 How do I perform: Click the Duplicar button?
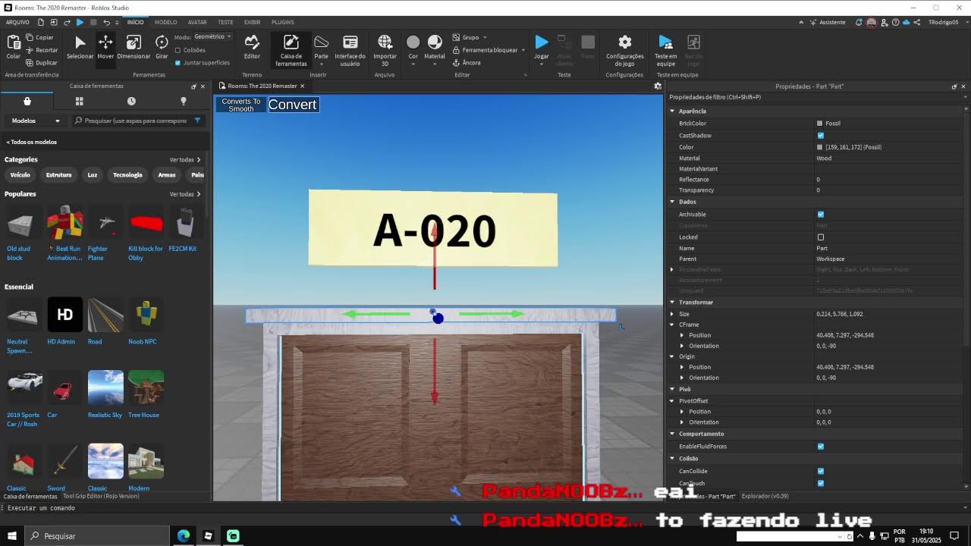[41, 63]
